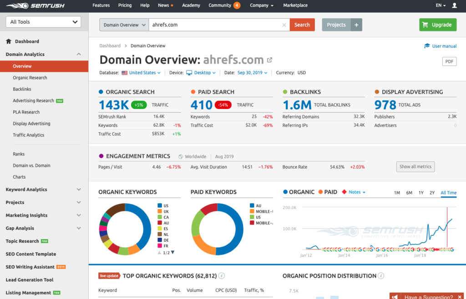Select the All Time range tab
The height and width of the screenshot is (299, 466).
[x=448, y=193]
